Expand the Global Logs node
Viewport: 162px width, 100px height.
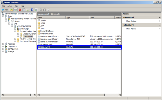tap(15, 29)
